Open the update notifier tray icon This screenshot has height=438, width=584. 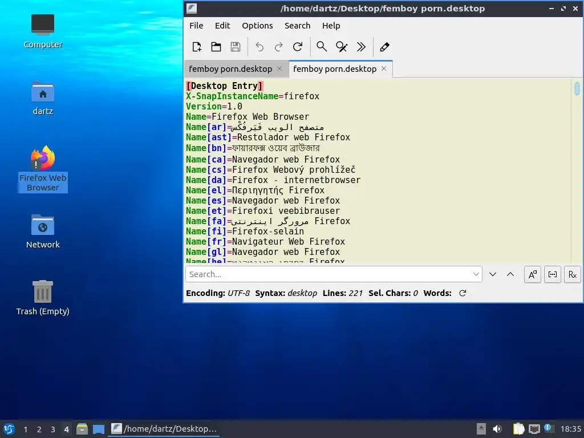pos(548,428)
